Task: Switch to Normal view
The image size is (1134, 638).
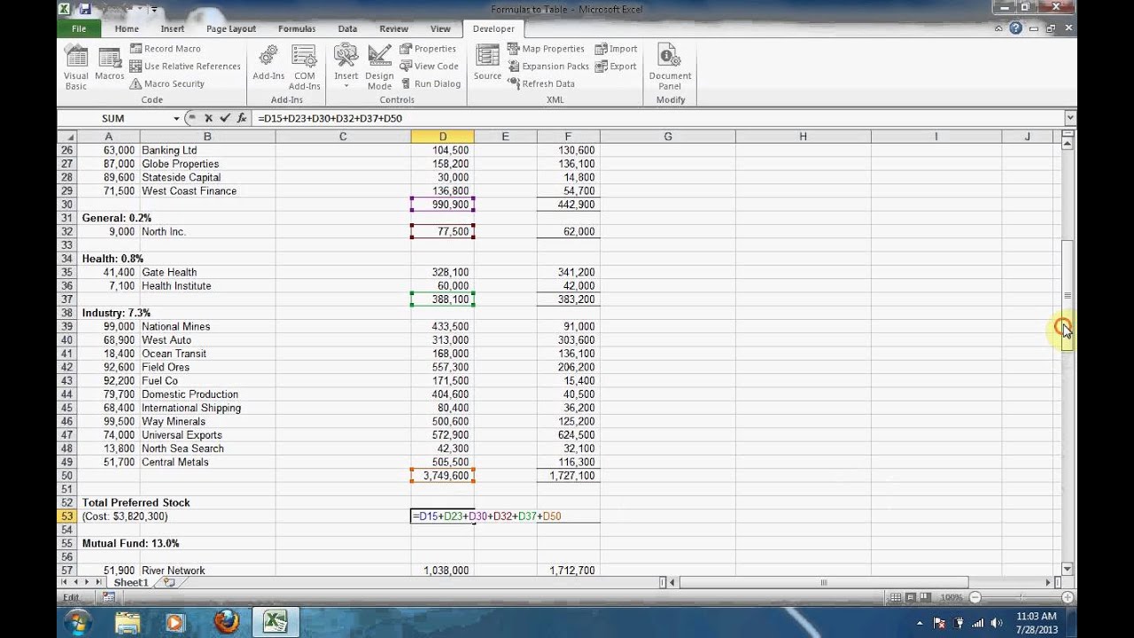Action: coord(896,598)
